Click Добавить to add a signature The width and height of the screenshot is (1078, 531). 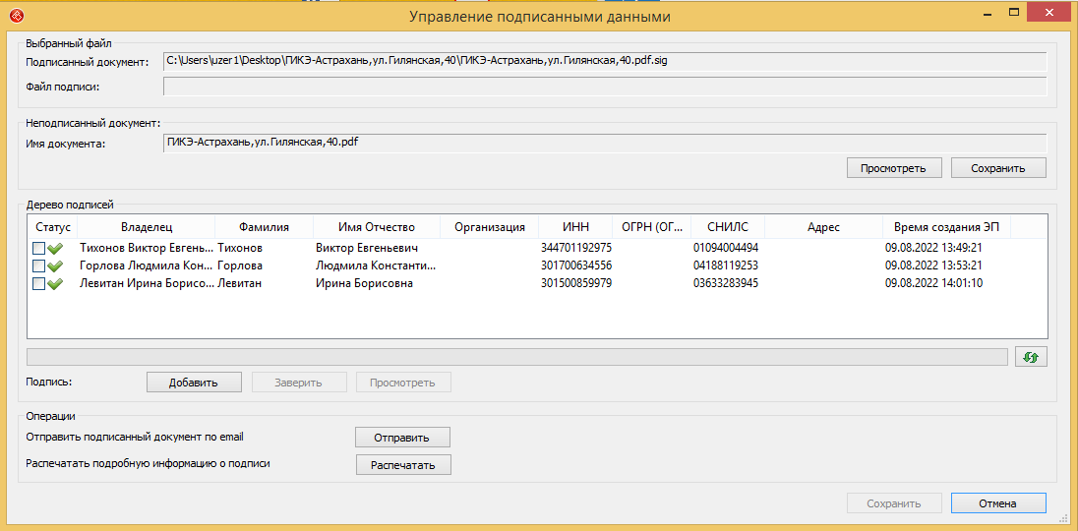click(193, 383)
